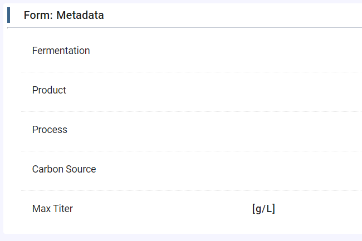Click the word "Titer" in Max Titer
Image resolution: width=362 pixels, height=241 pixels.
pyautogui.click(x=63, y=209)
